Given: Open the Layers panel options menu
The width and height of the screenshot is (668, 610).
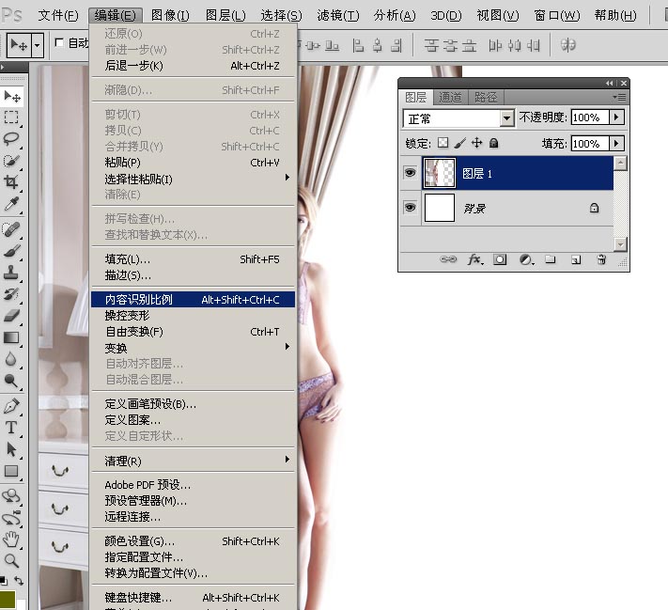Looking at the screenshot, I should [620, 97].
